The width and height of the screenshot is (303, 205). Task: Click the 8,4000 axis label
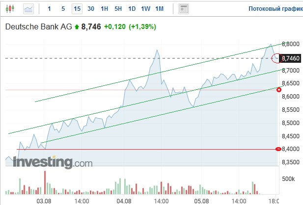click(x=291, y=149)
